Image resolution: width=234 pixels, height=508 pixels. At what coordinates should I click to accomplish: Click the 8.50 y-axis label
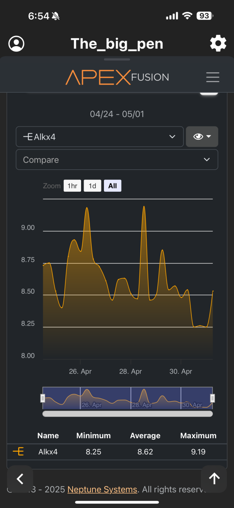click(27, 292)
